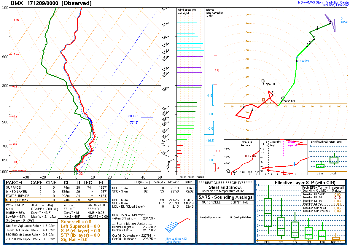The width and height of the screenshot is (350, 245).
Task: Click the 'Wind Speed (kt) vs Height' label
Action: point(187,11)
